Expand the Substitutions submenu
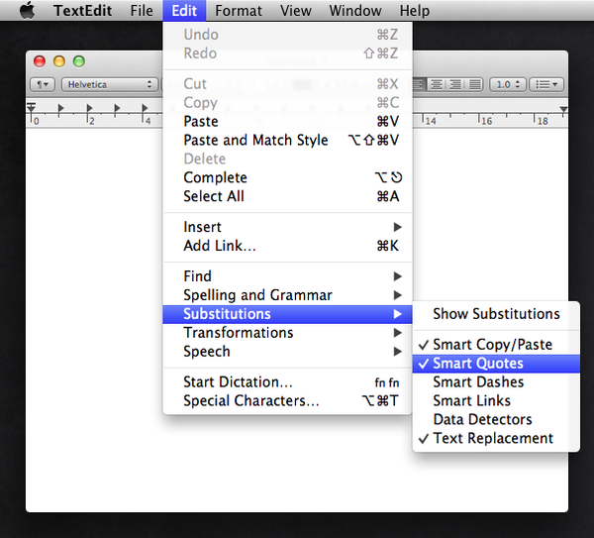Viewport: 594px width, 538px height. pos(287,314)
